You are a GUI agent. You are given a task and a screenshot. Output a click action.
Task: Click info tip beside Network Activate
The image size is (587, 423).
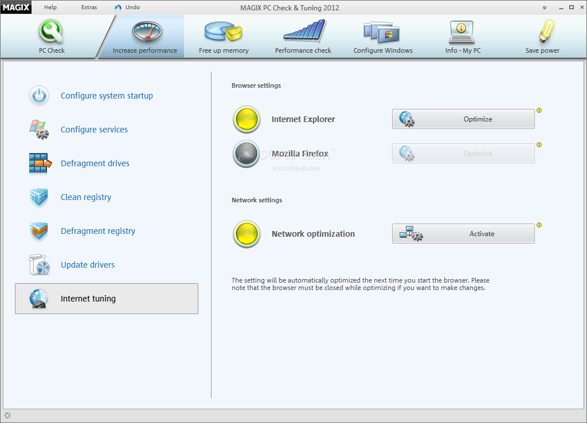pos(539,225)
